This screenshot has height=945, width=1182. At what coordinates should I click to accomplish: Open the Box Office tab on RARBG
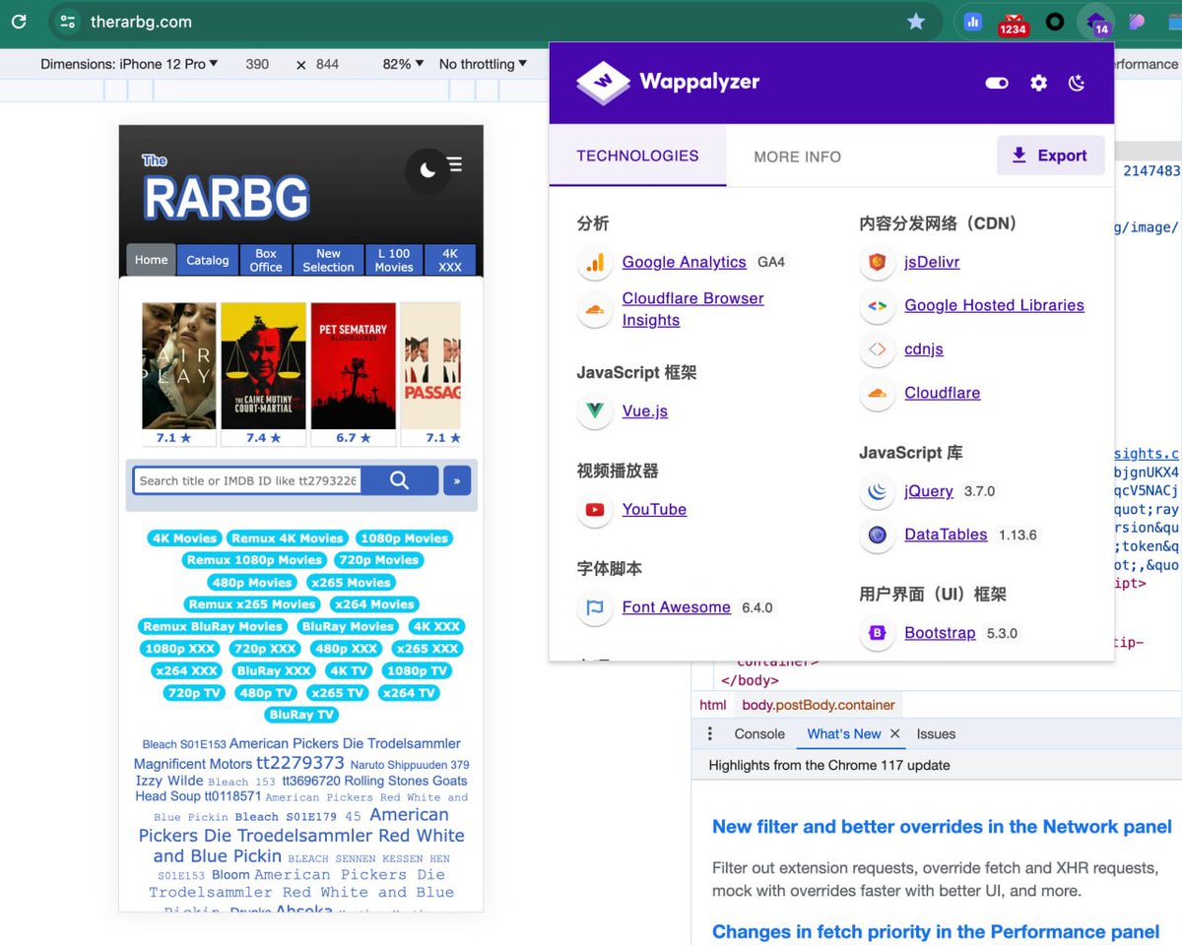(266, 261)
